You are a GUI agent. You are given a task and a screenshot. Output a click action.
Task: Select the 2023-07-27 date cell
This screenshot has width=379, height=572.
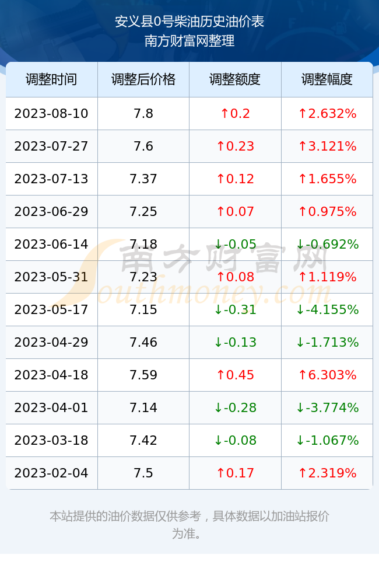pos(51,147)
